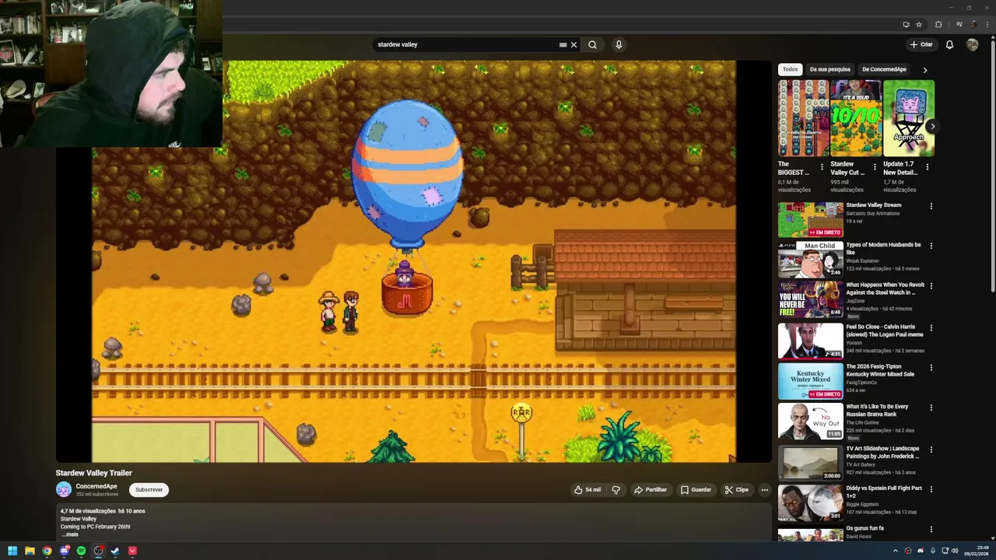This screenshot has width=996, height=560.
Task: Open File Explorer from taskbar
Action: pos(30,551)
